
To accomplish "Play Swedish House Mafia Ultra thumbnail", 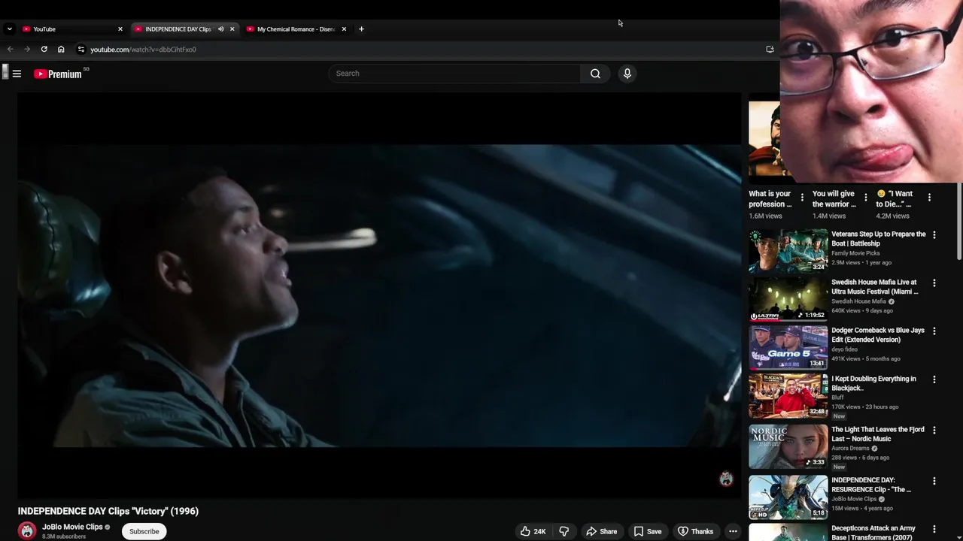I will [788, 299].
